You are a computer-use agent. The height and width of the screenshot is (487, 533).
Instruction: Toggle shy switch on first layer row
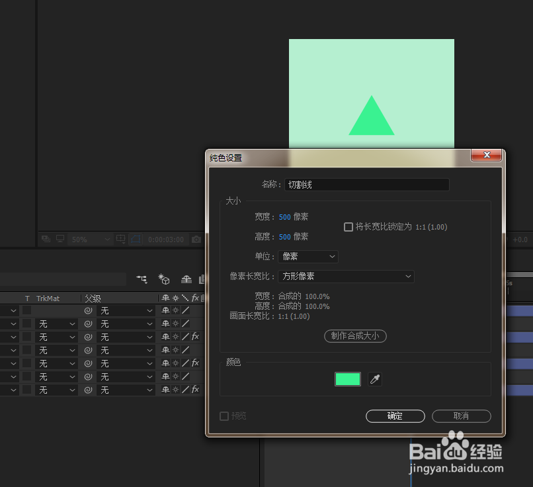click(165, 310)
